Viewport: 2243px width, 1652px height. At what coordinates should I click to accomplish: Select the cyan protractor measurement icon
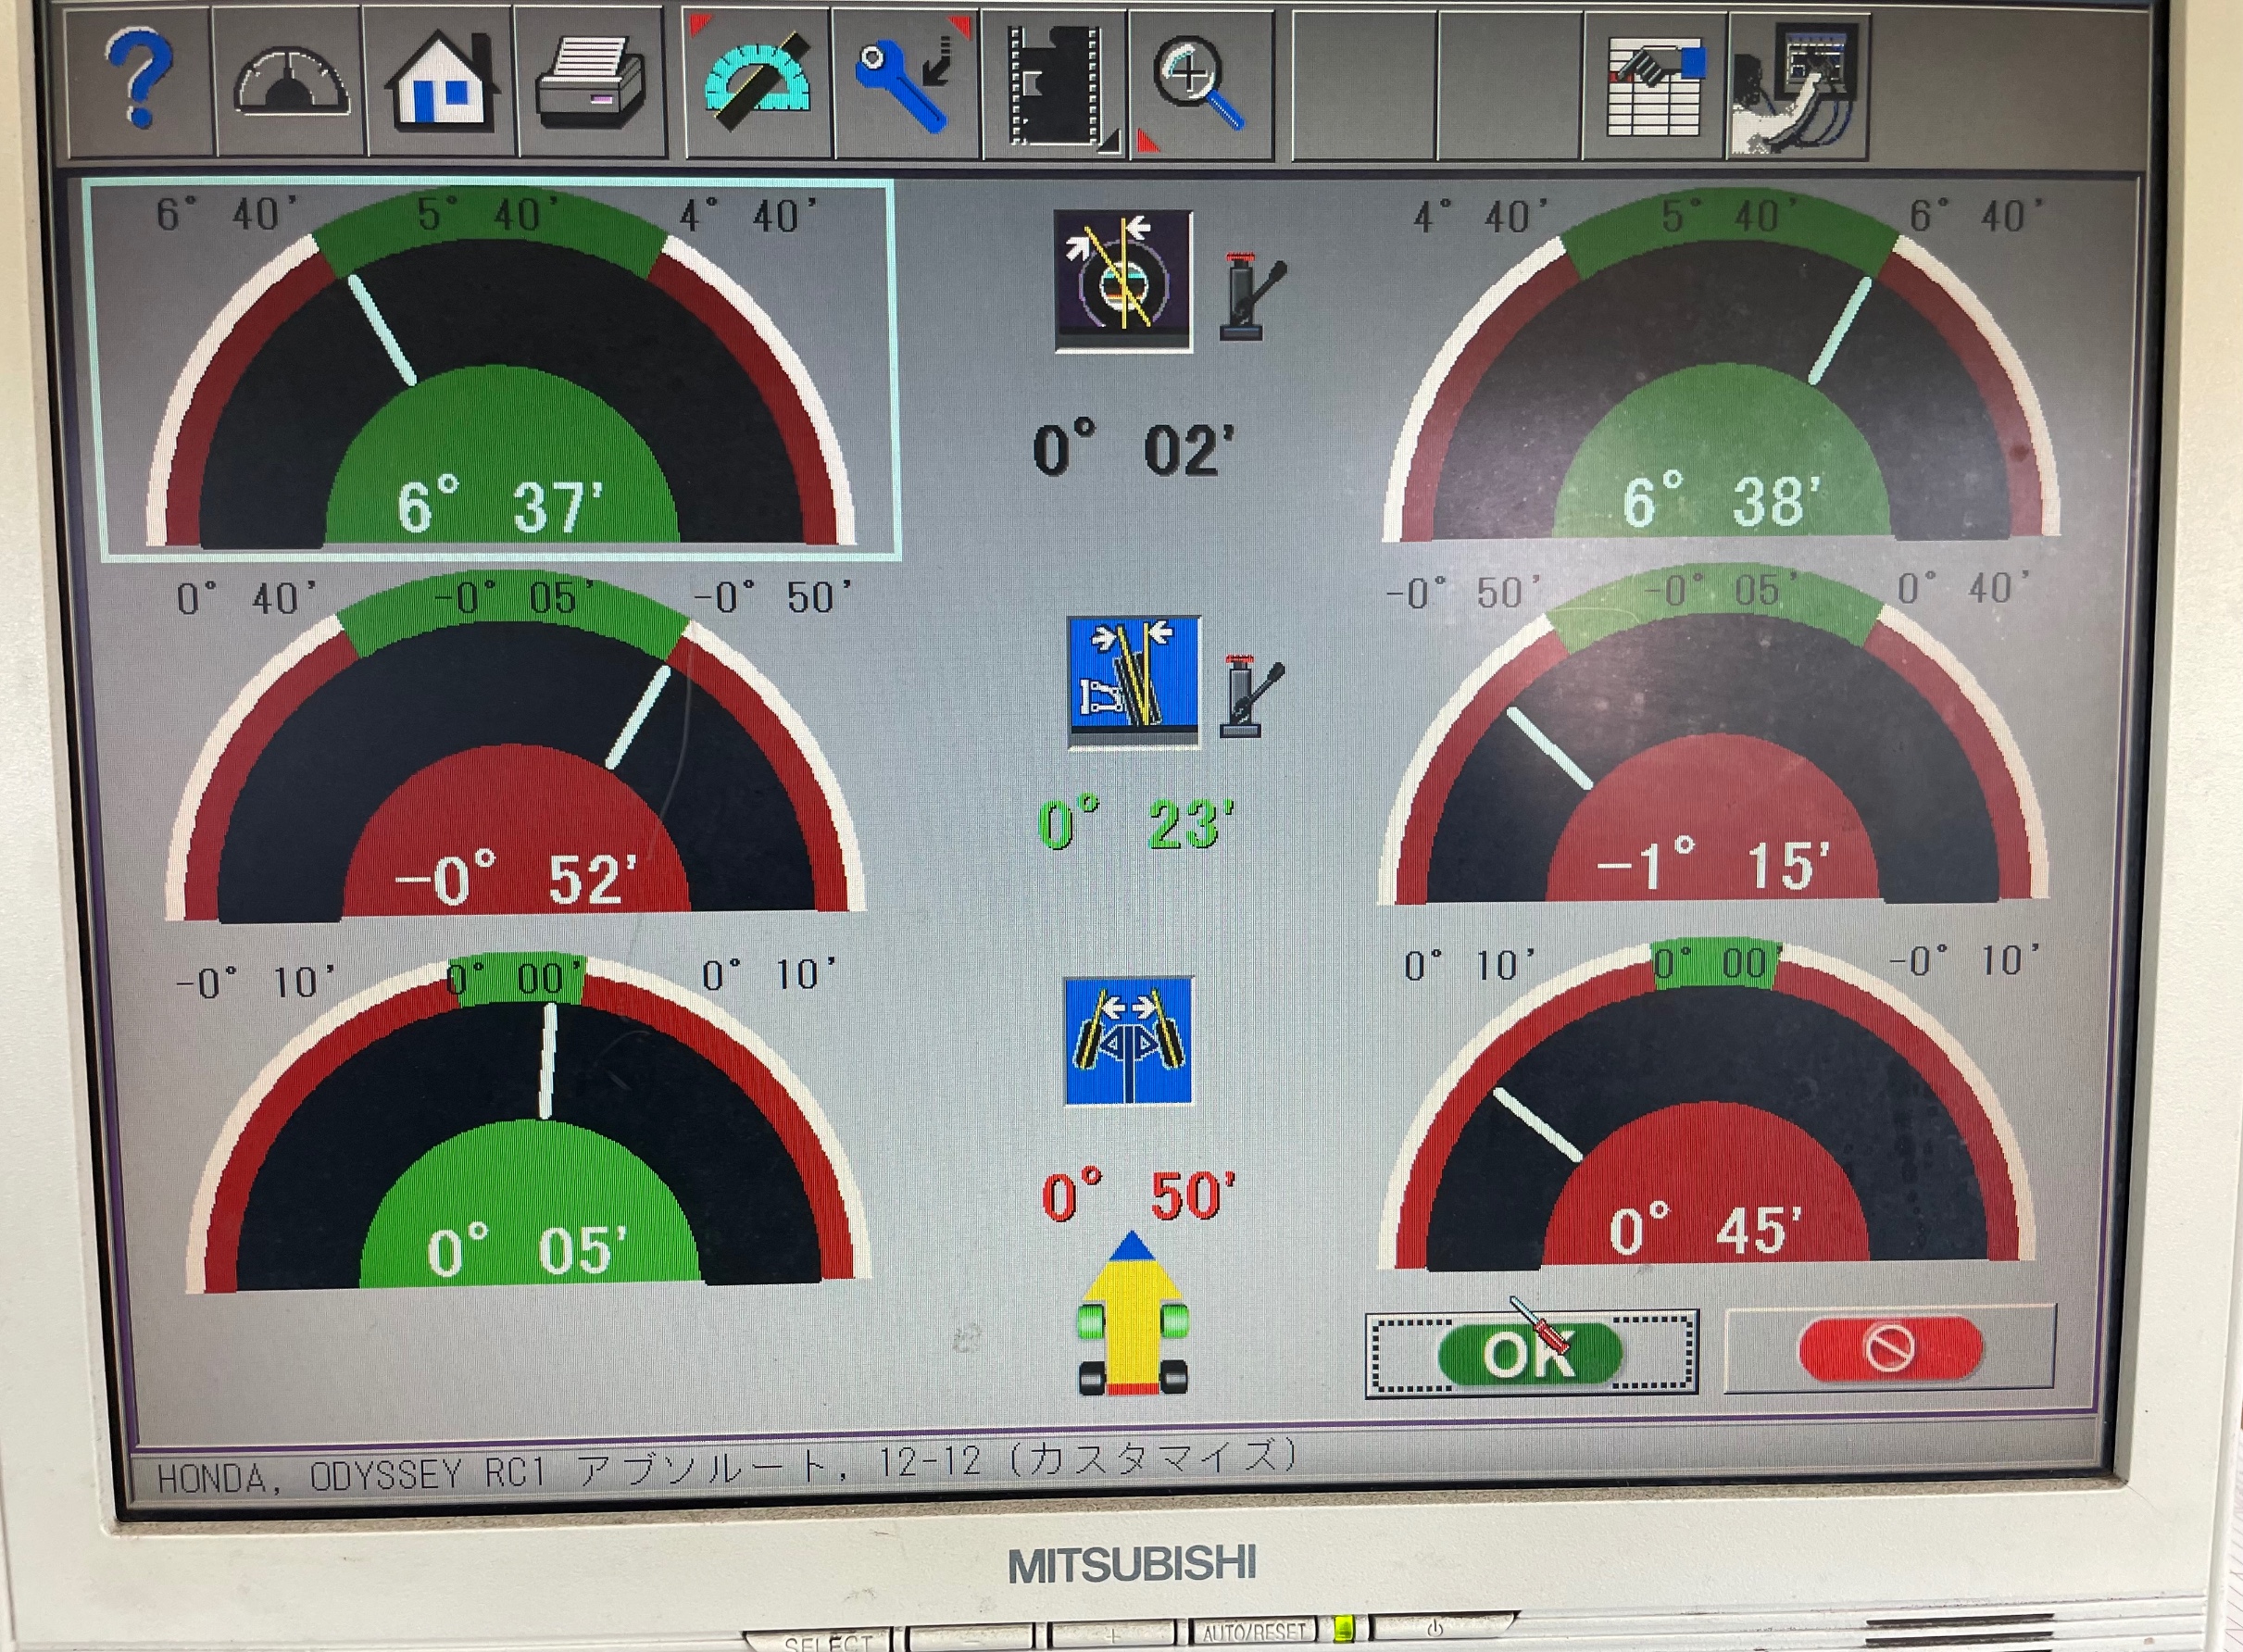(x=757, y=84)
